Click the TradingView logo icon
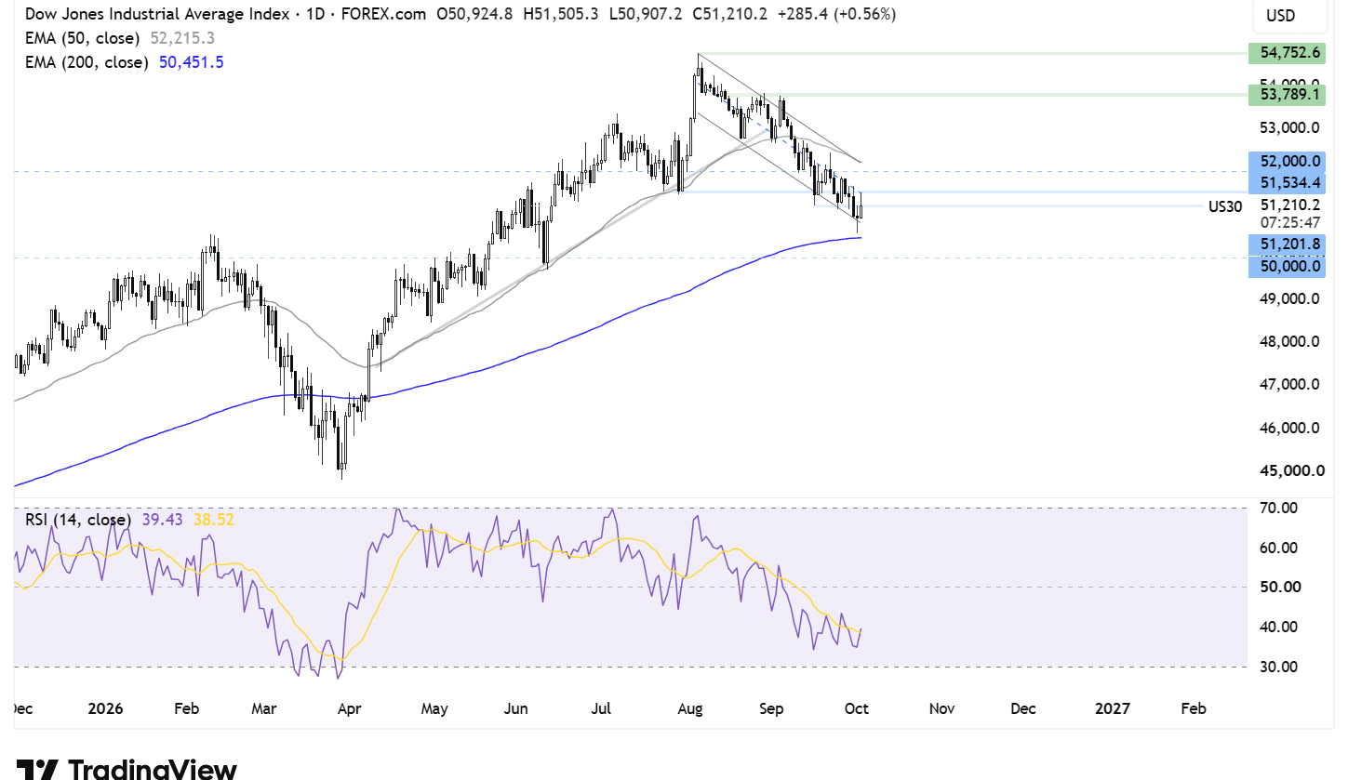Image resolution: width=1348 pixels, height=780 pixels. tap(38, 770)
